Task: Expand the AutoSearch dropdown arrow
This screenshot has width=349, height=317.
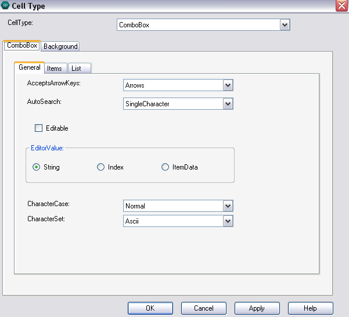Action: tap(228, 104)
